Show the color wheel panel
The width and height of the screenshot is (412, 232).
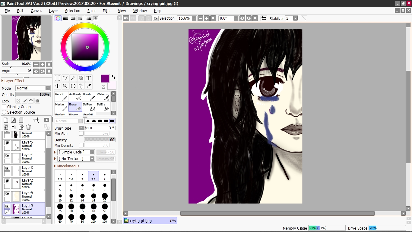point(58,18)
